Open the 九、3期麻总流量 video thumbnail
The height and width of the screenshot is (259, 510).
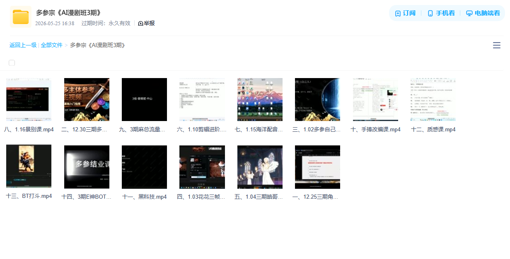(x=144, y=99)
